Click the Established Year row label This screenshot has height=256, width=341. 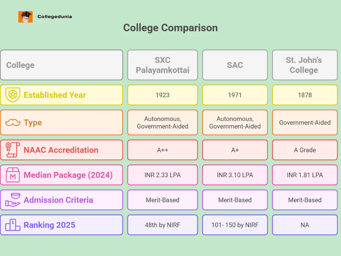(x=55, y=95)
